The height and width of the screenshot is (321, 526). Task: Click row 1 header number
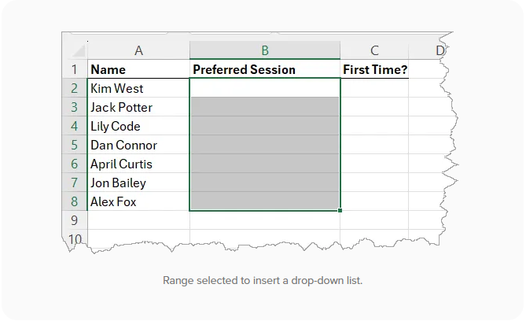pyautogui.click(x=75, y=70)
